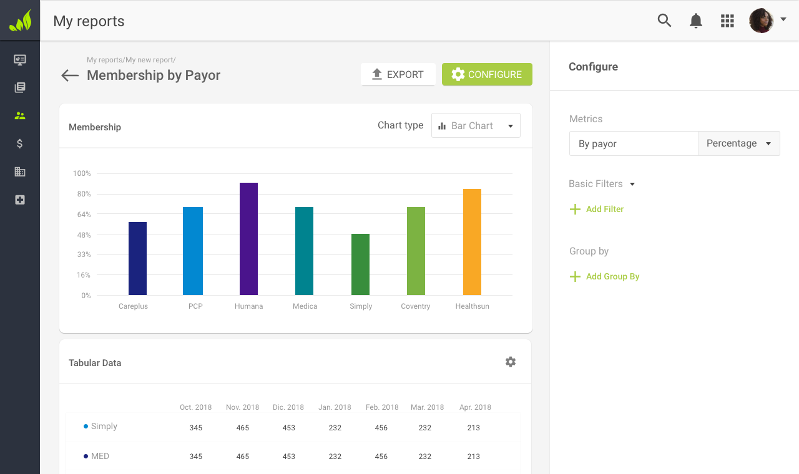Click the green leaf app logo
Viewport: 799px width, 474px height.
click(20, 21)
